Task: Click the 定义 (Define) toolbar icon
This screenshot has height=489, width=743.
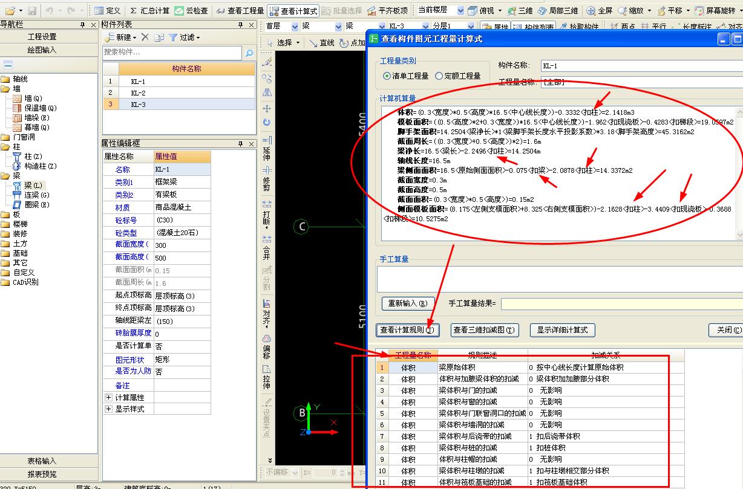Action: click(x=108, y=10)
